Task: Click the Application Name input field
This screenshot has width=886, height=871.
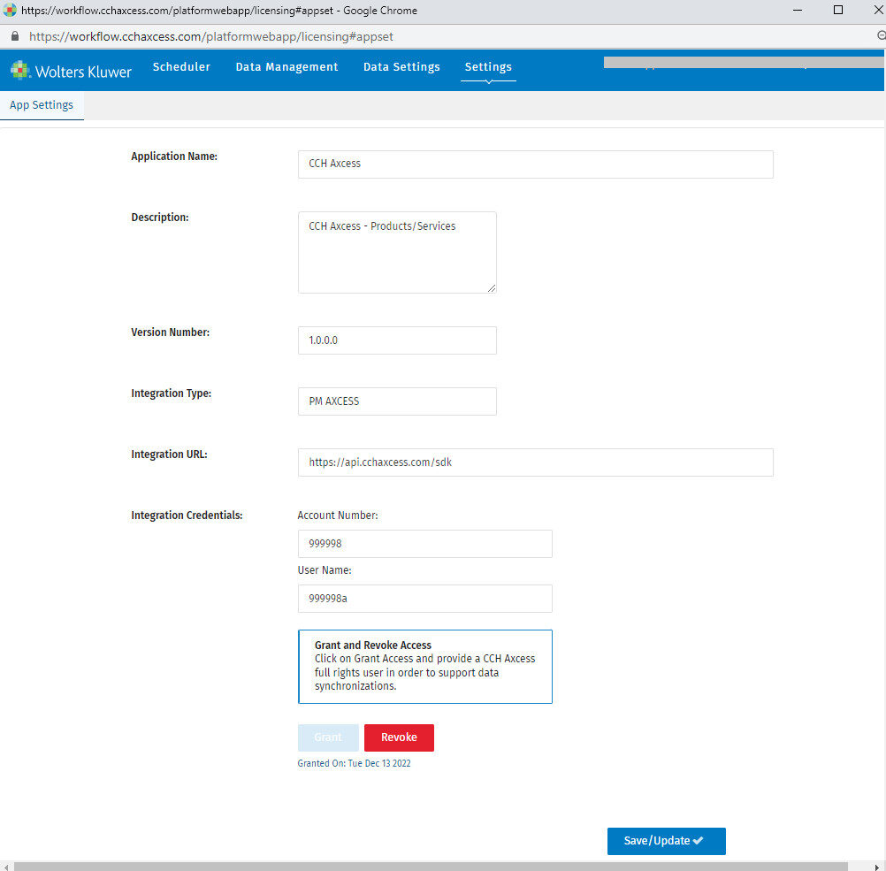Action: [x=535, y=164]
